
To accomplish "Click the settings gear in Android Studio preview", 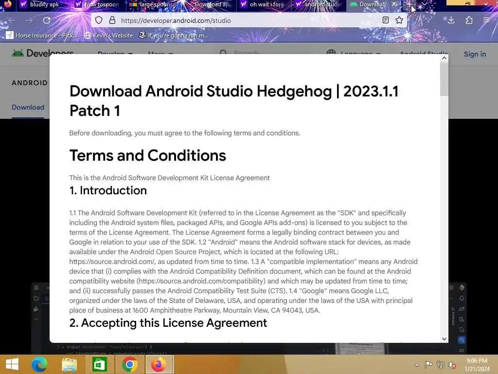I will 451,287.
